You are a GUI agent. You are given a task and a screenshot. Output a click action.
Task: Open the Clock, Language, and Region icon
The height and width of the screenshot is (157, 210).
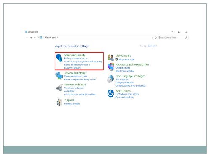(x=110, y=79)
